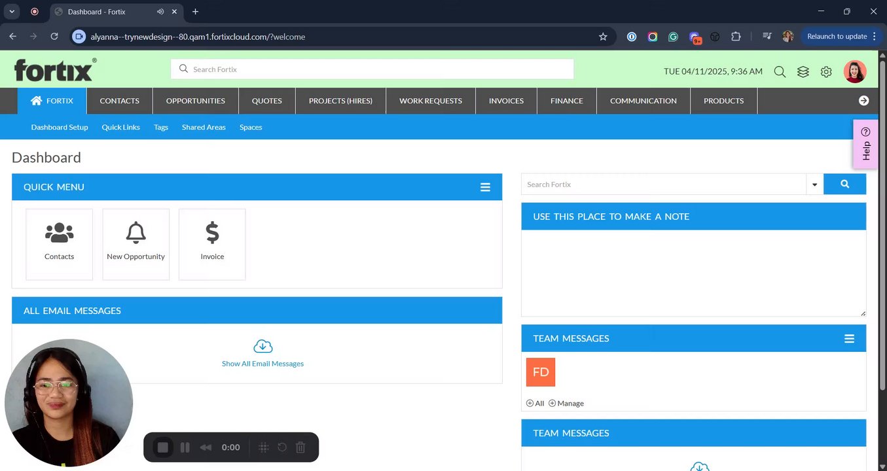Open the CONTACTS tab
This screenshot has height=471, width=887.
point(120,101)
